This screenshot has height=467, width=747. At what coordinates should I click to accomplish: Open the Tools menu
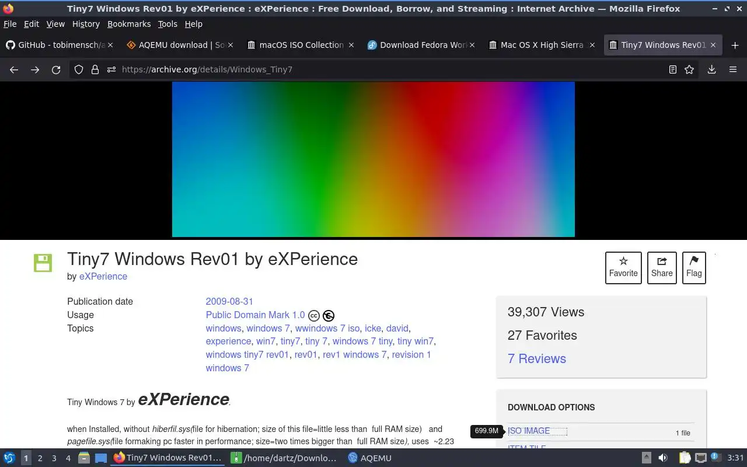[x=167, y=24]
